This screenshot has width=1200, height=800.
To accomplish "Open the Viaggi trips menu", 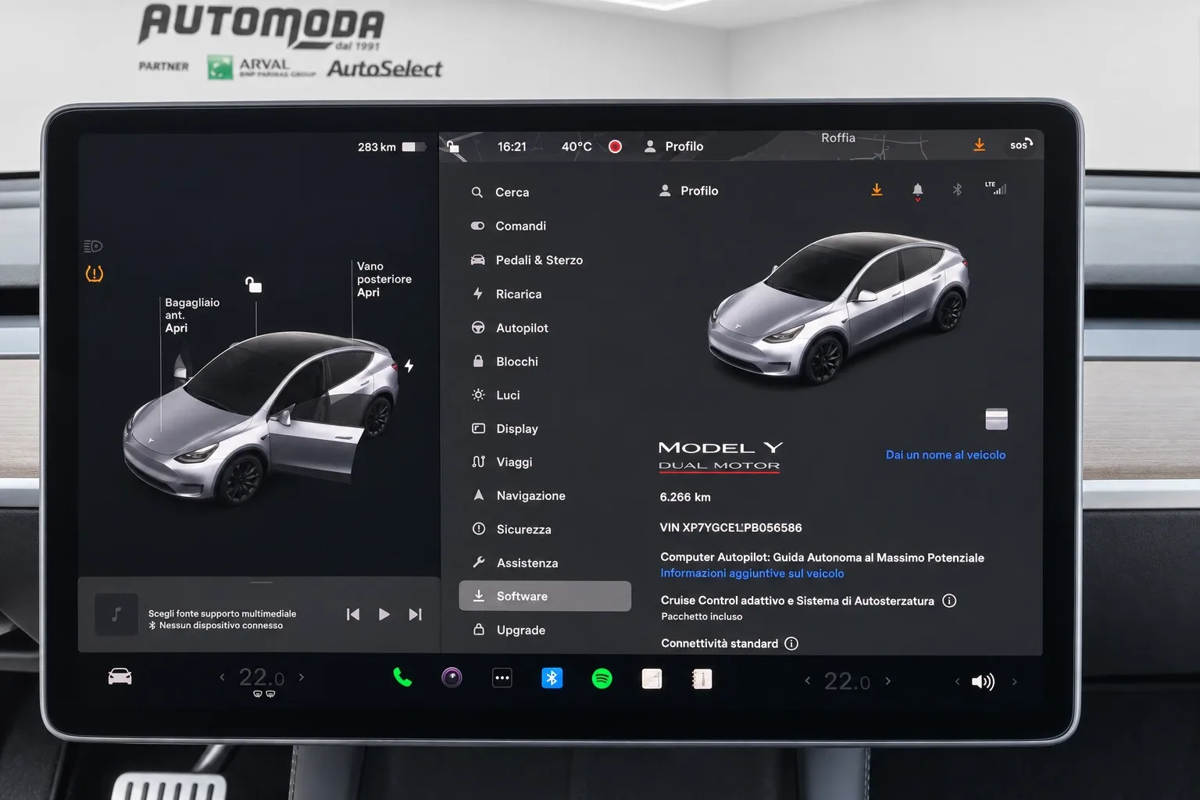I will click(x=502, y=462).
